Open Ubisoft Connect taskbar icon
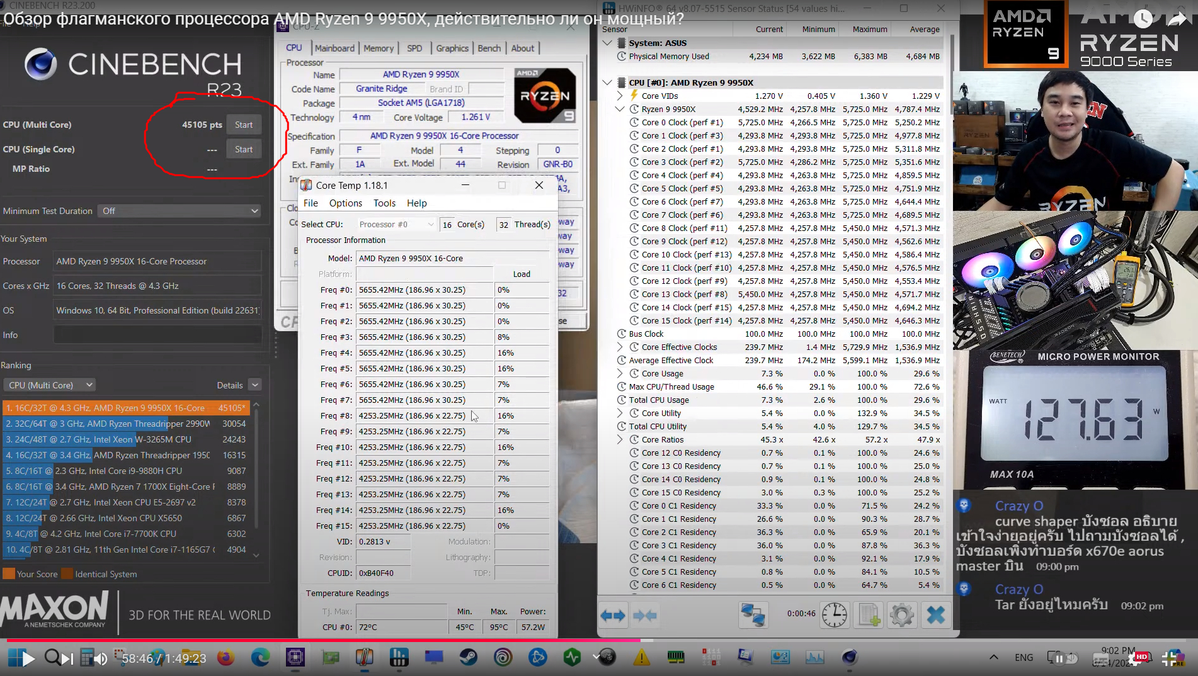The height and width of the screenshot is (676, 1198). 503,658
